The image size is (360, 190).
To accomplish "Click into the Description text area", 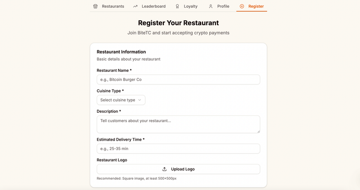I will [178, 124].
